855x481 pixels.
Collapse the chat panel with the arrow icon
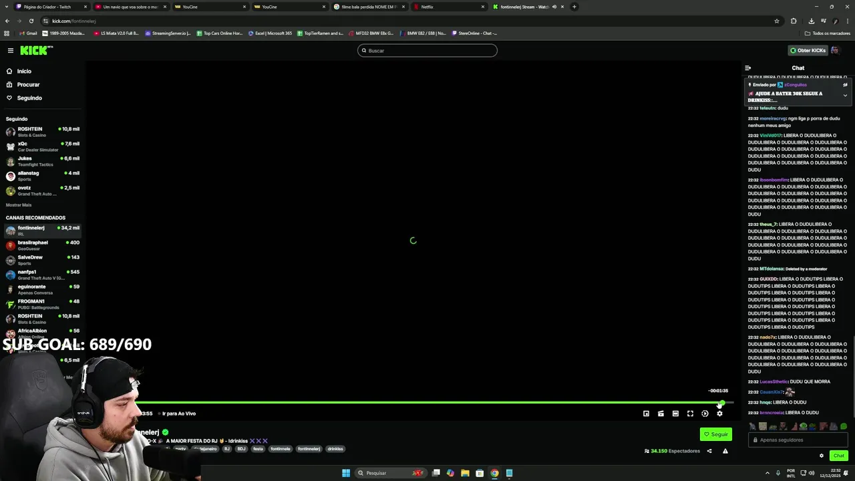[x=747, y=68]
